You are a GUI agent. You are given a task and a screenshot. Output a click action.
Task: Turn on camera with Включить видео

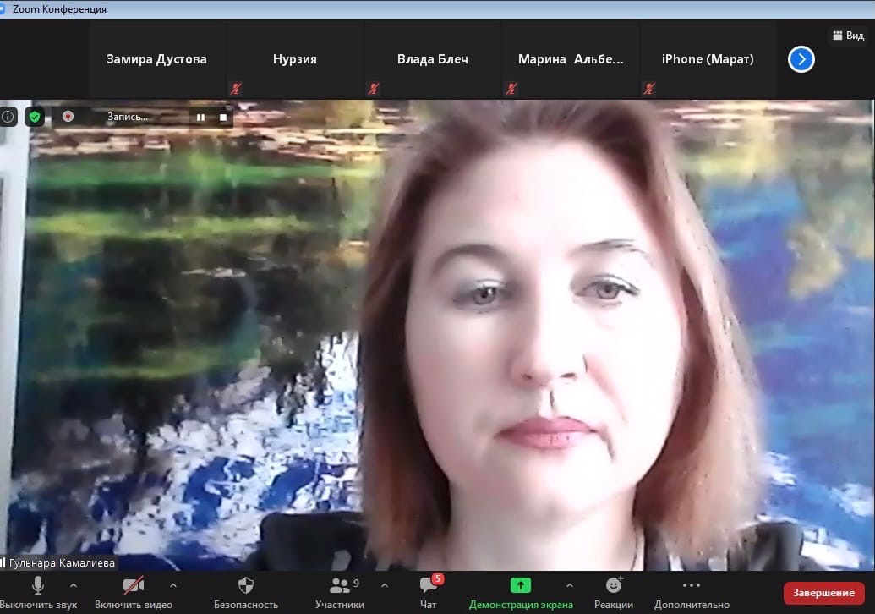coord(134,592)
